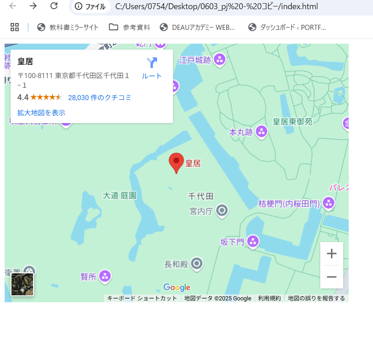Click the browser address bar URL
This screenshot has height=344, width=373.
tap(217, 6)
